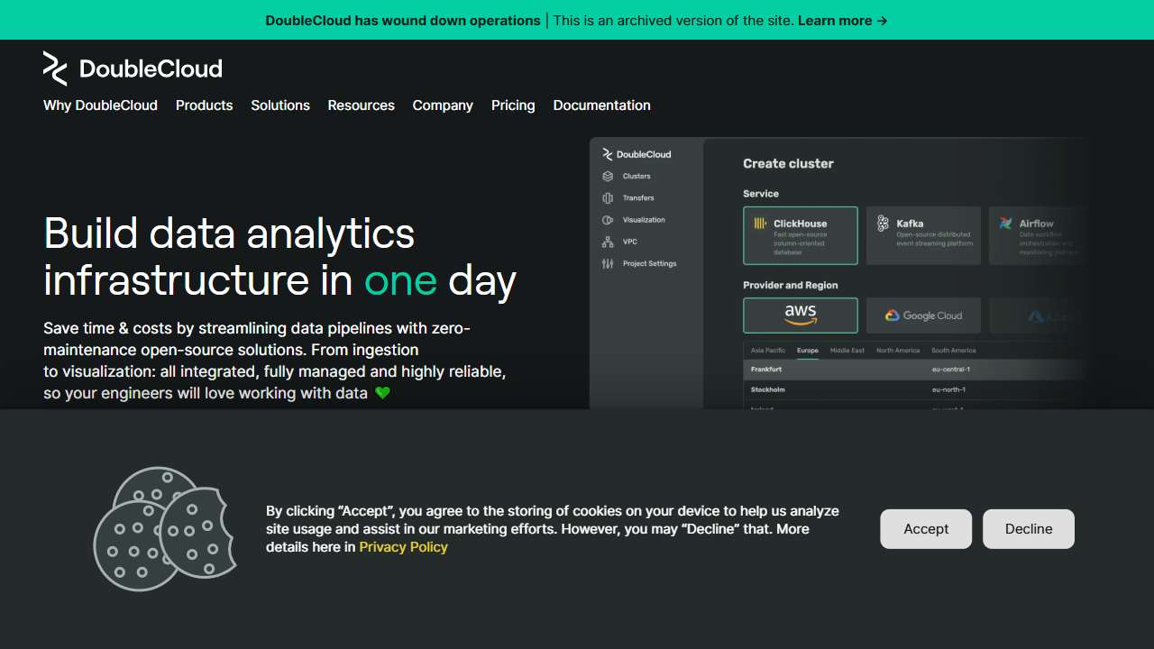Viewport: 1154px width, 649px height.
Task: Open Visualization from the sidebar icon
Action: [x=608, y=220]
